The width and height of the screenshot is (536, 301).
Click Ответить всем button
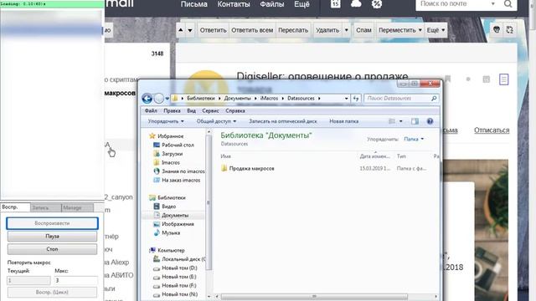tap(252, 30)
